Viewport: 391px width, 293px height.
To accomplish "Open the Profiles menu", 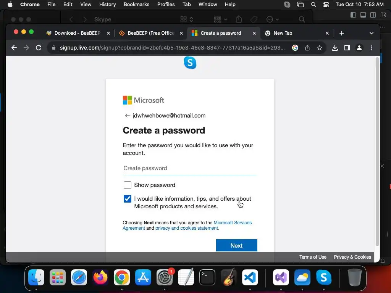I will click(x=166, y=4).
